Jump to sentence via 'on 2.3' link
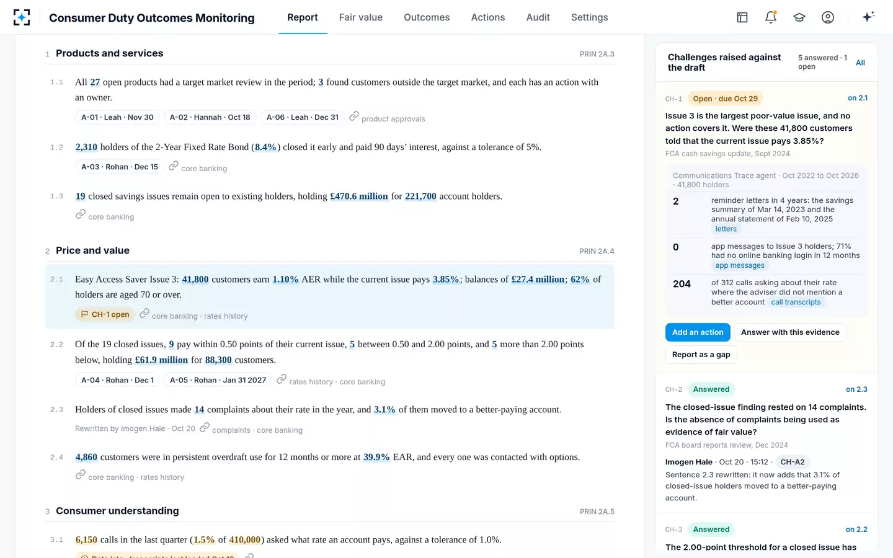This screenshot has height=558, width=893. pyautogui.click(x=856, y=389)
